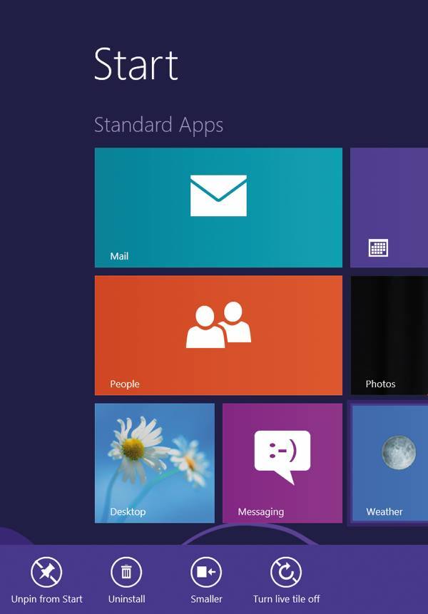Select the 'Turn live tile off' label

[286, 599]
